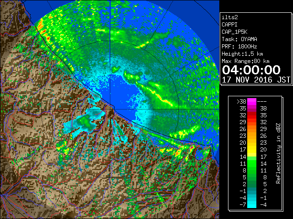Click the 'Task: OYAMA' line
293x219 pixels.
click(239, 39)
